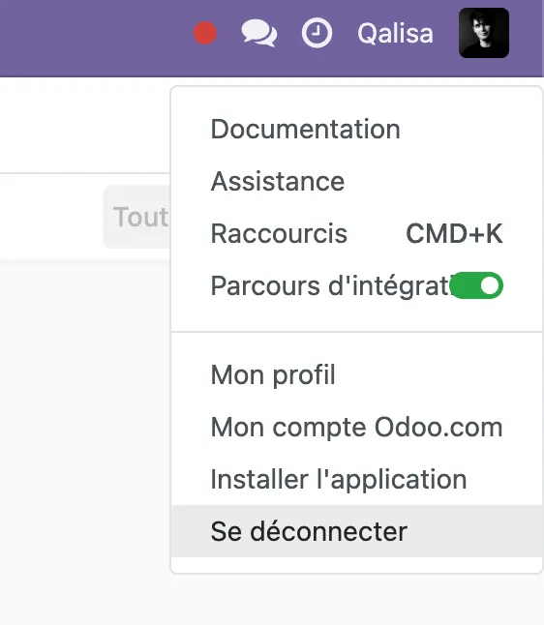Click the CMD+K shortcut hint
544x625 pixels.
click(x=454, y=233)
